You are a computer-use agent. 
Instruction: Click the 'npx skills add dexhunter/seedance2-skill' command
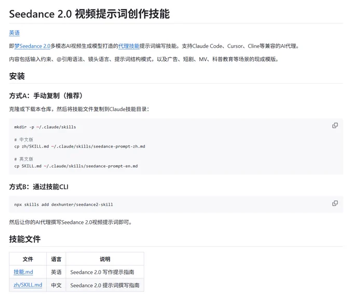pos(63,205)
